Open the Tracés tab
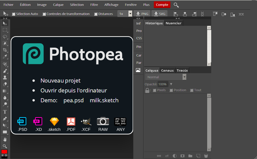The width and height of the screenshot is (257, 159). (x=182, y=71)
